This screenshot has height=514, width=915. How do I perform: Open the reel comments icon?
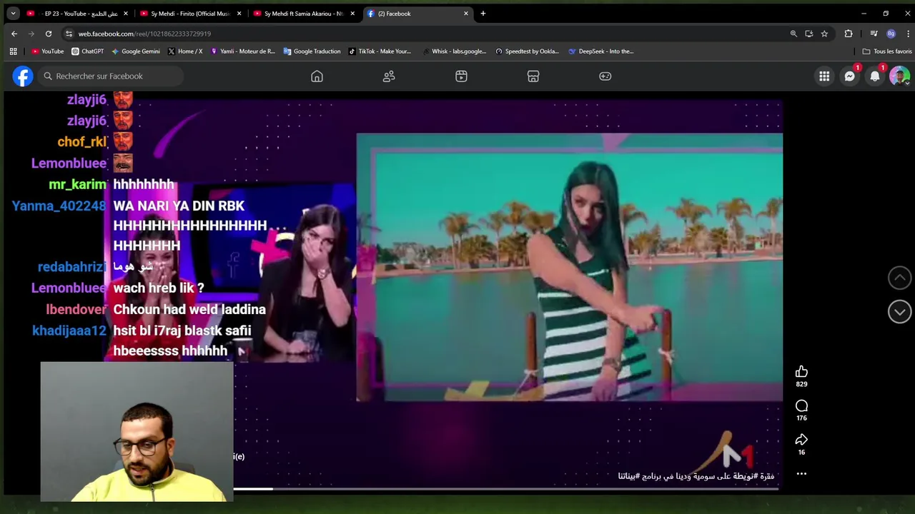click(x=801, y=406)
